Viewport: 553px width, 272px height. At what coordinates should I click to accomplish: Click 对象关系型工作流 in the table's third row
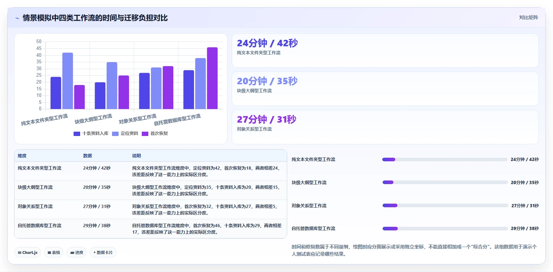coord(35,207)
